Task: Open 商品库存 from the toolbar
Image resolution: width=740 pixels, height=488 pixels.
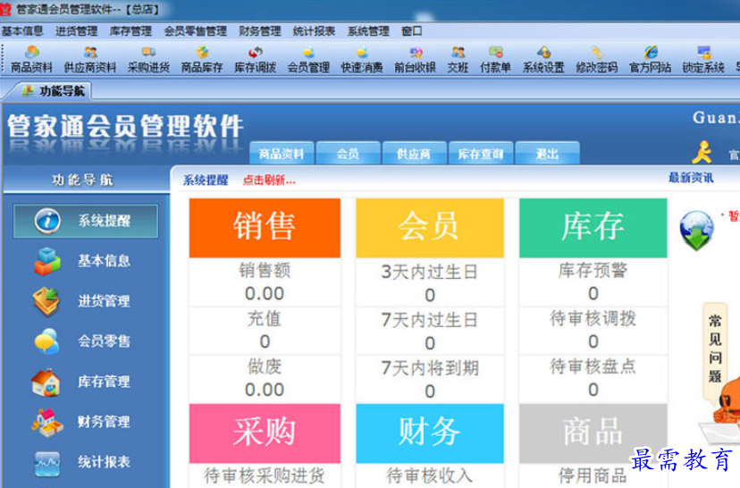Action: [x=202, y=59]
